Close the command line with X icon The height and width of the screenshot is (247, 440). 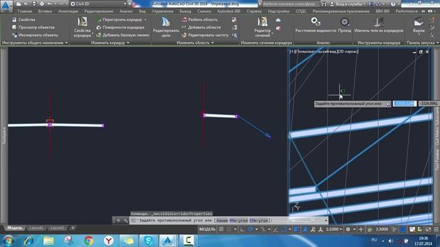pos(118,220)
